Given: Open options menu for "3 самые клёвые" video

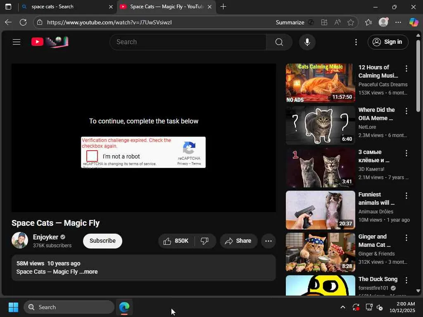Looking at the screenshot, I should pos(406,154).
